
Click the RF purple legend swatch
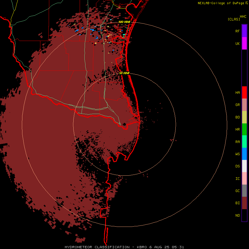[244, 31]
